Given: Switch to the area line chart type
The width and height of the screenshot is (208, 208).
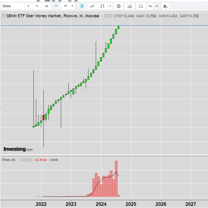Looking at the screenshot, I should [92, 6].
